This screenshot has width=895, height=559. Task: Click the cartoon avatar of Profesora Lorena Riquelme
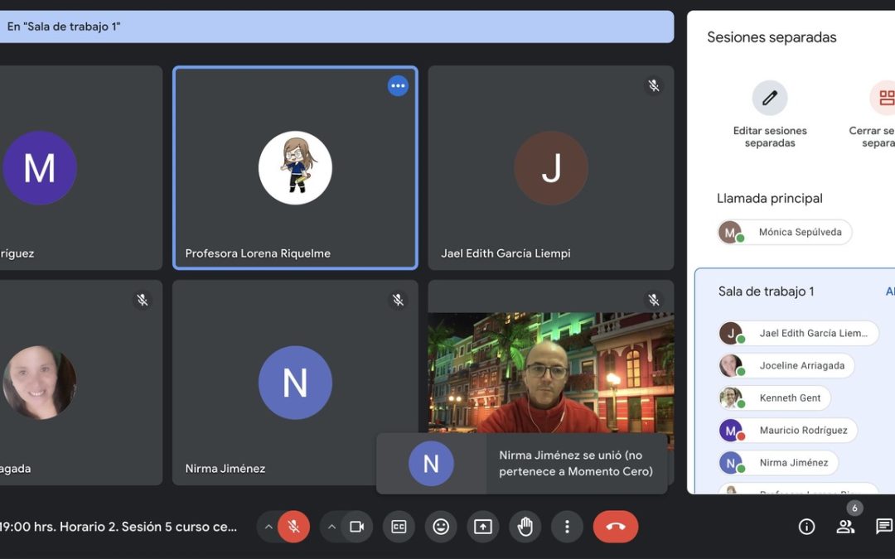coord(295,167)
